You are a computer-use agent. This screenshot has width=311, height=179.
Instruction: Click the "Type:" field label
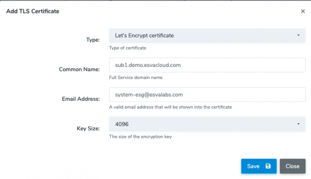point(93,40)
